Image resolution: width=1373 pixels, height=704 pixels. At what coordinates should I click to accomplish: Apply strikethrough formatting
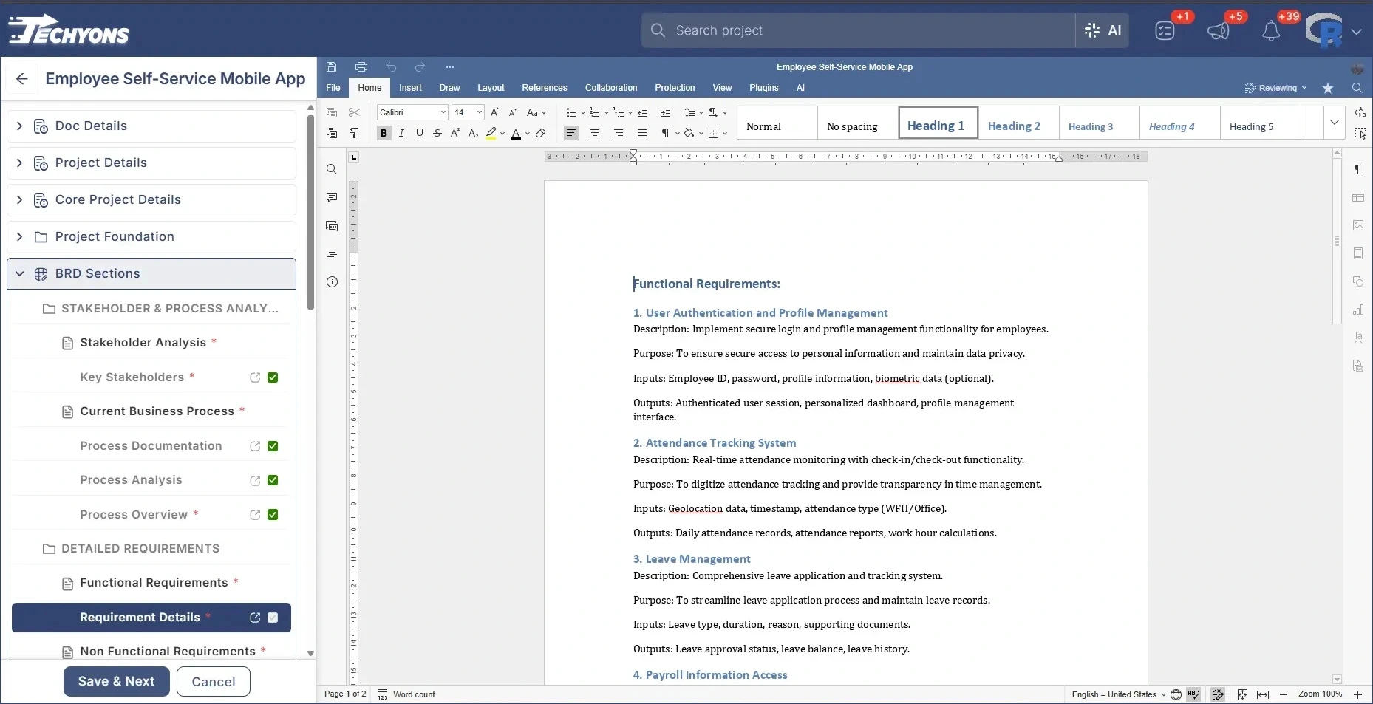437,134
